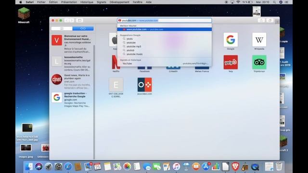Screen dimensions: 308x173
Task: Open Spotlight search magnifier in menu bar
Action: coord(274,2)
